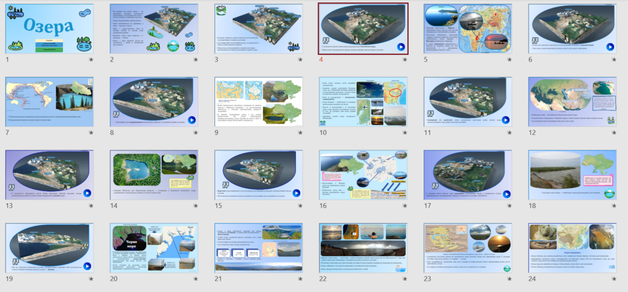
Task: Select slide 23 with circular lake photos
Action: coord(468,248)
